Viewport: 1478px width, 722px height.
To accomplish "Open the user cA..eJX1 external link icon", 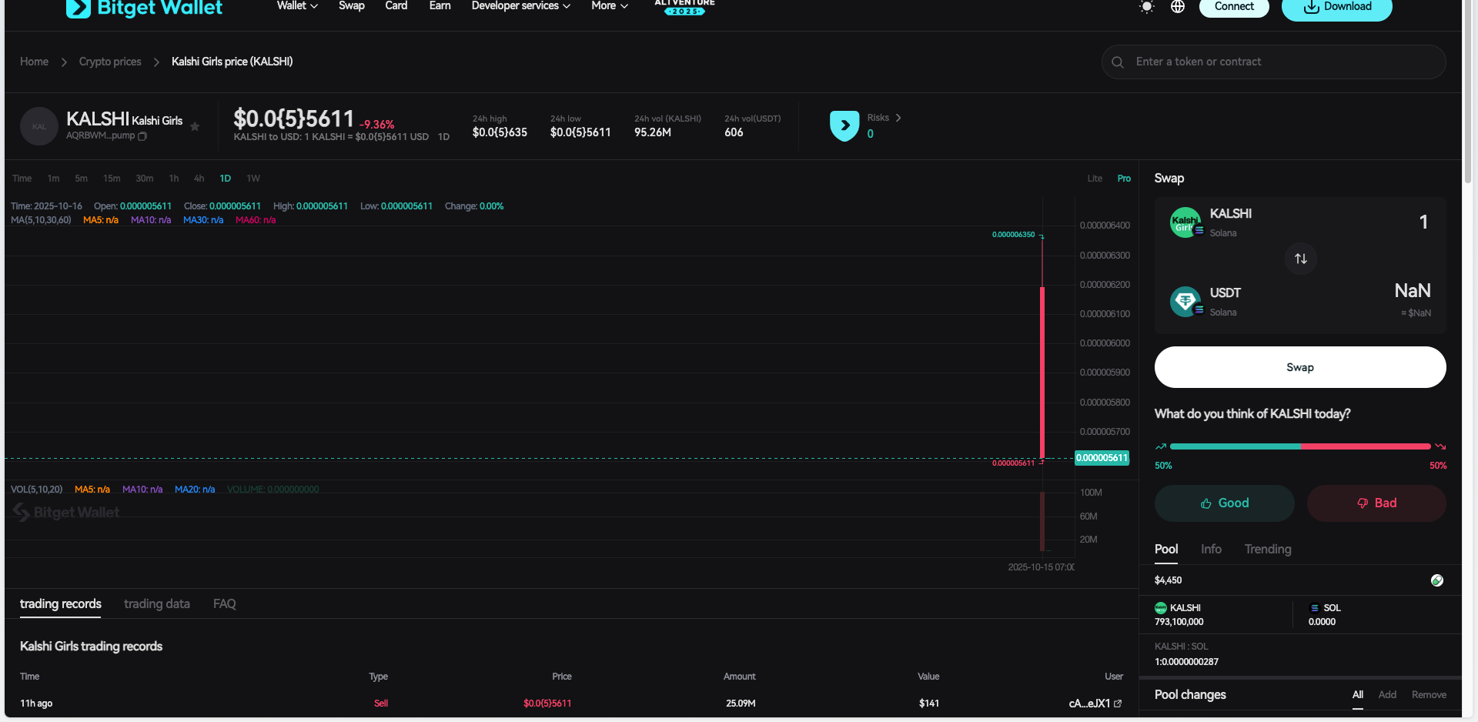I will (x=1118, y=704).
